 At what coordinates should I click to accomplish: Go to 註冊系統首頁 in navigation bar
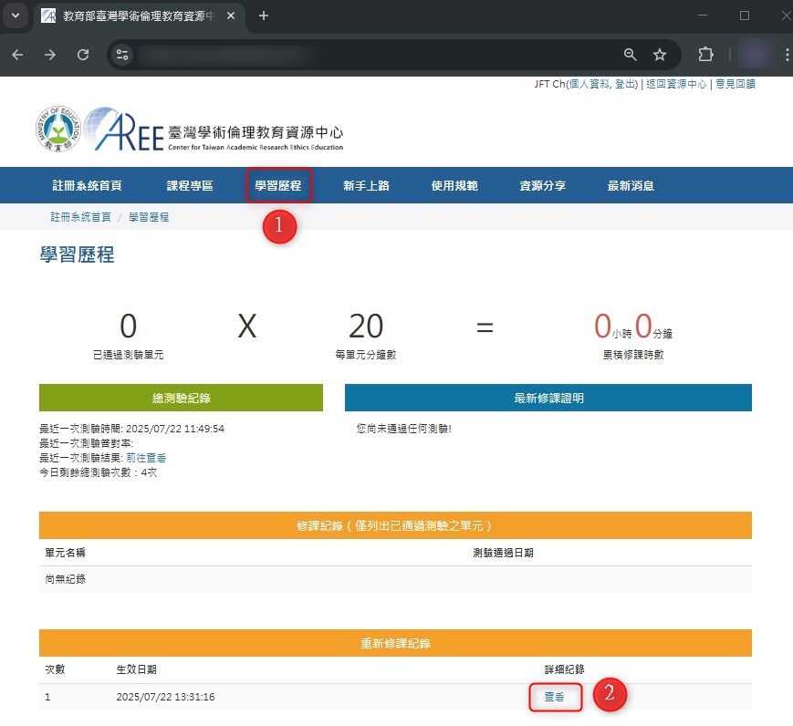coord(87,185)
